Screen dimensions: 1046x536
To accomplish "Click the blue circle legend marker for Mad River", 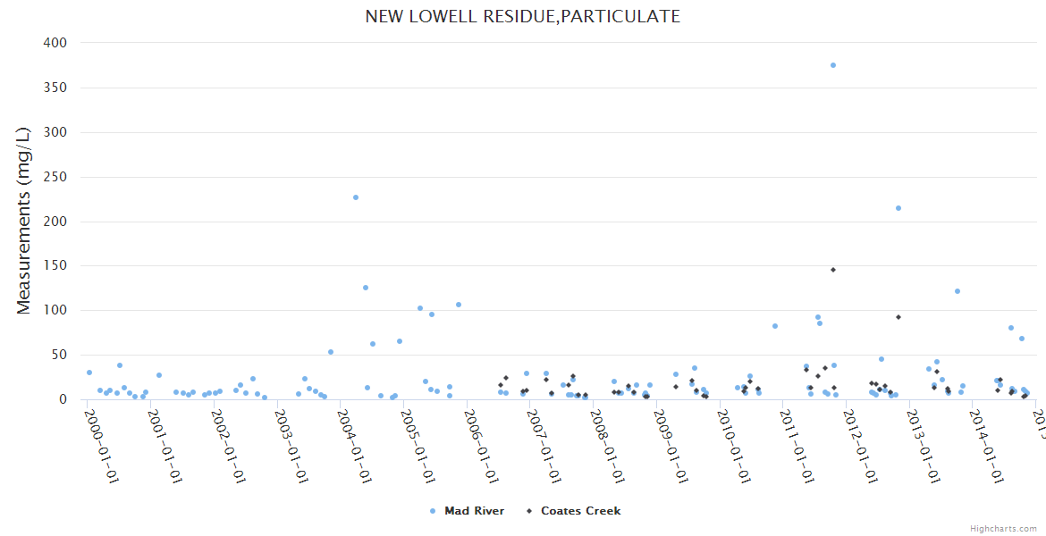I will coord(433,511).
